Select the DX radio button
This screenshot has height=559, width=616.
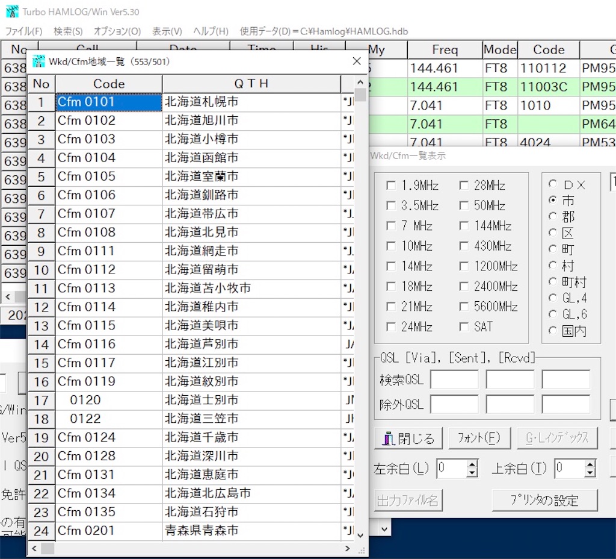pos(553,184)
